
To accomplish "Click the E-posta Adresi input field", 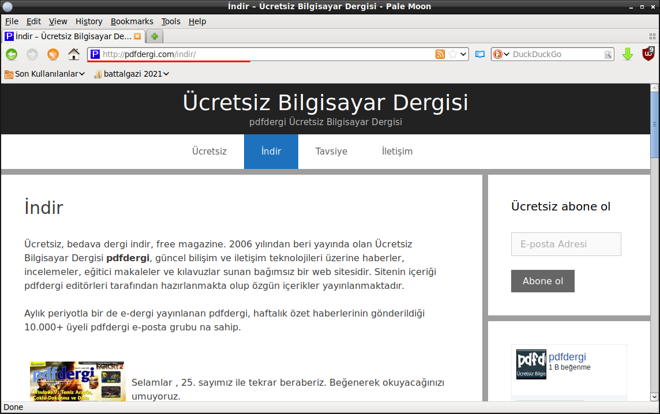I will pos(566,244).
